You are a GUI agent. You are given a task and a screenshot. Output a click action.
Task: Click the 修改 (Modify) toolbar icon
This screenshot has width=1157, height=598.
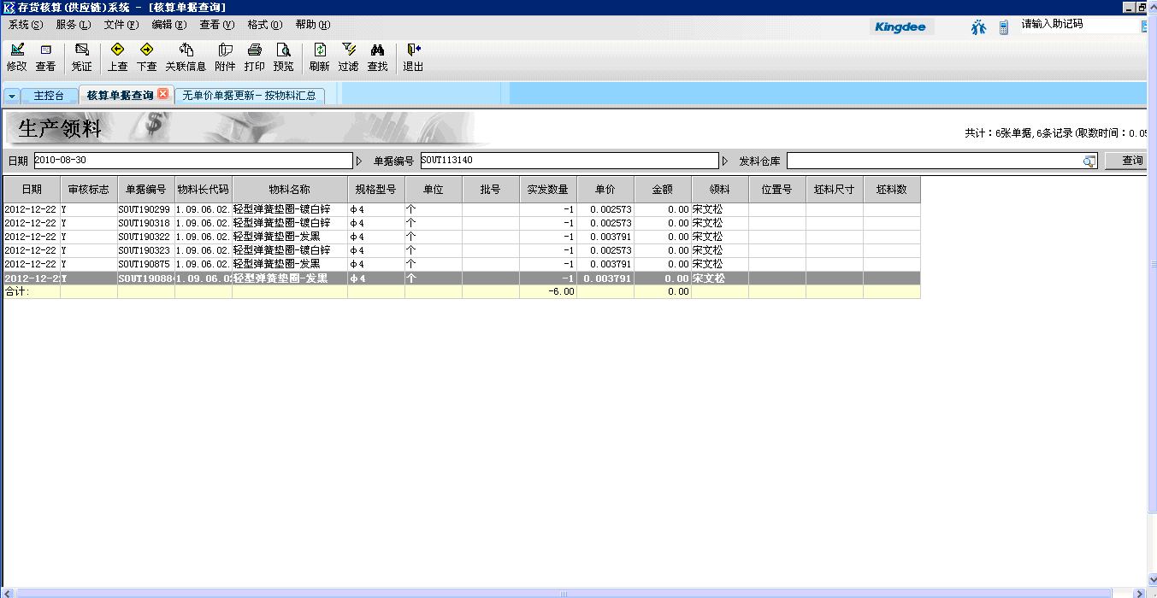point(17,57)
